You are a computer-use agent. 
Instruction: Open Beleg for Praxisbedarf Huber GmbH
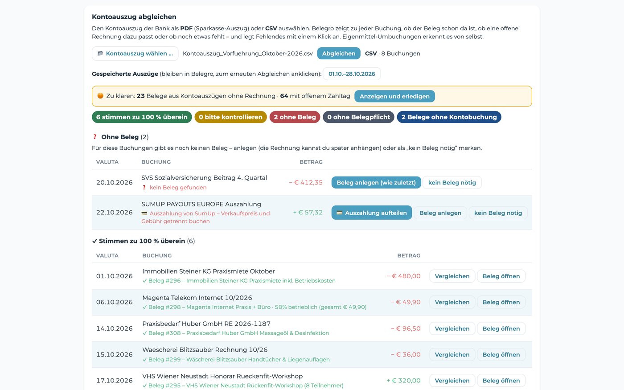501,328
